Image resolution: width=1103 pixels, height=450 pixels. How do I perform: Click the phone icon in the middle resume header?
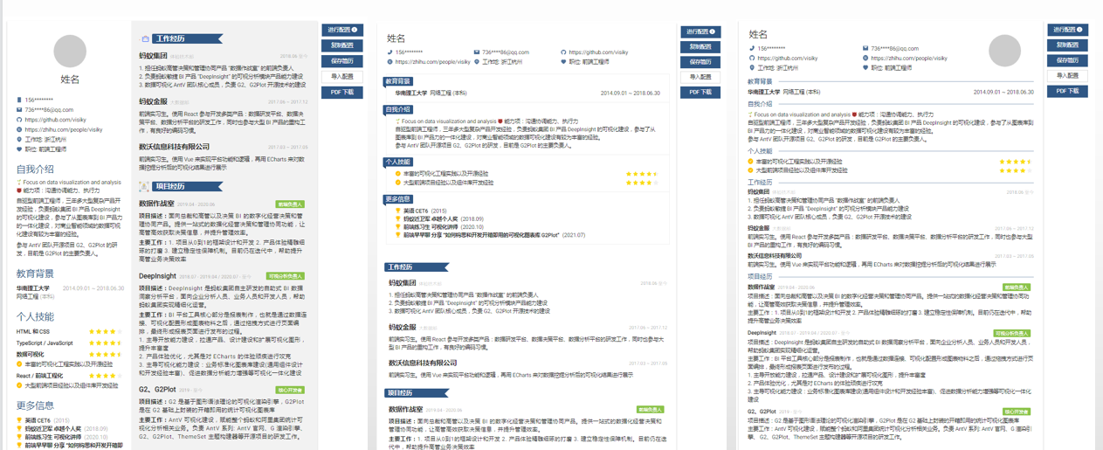(x=389, y=52)
